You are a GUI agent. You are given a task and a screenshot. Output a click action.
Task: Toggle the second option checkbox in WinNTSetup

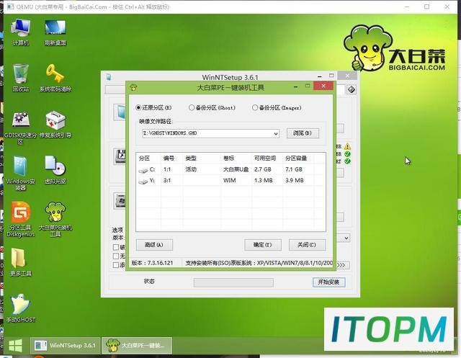[x=116, y=256]
